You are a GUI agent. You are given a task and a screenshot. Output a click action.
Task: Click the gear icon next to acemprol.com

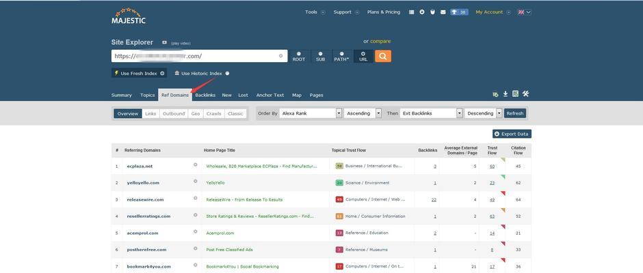[x=195, y=231]
